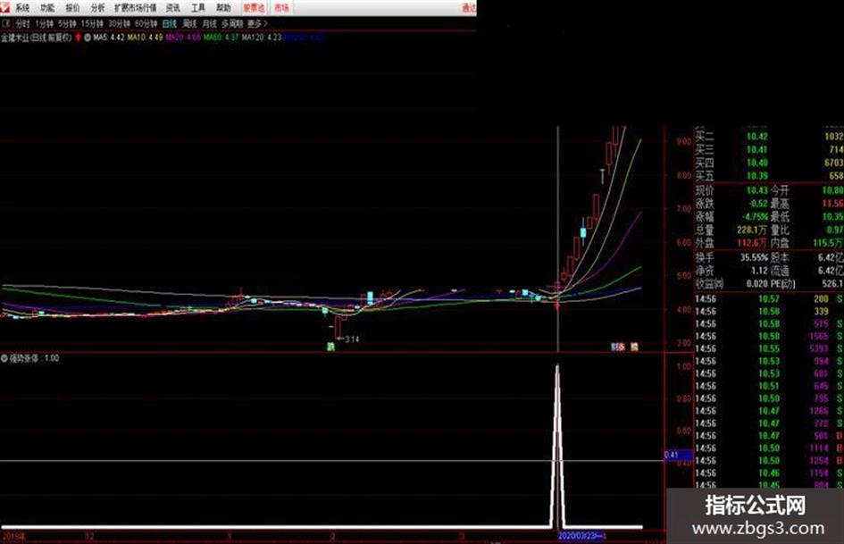The height and width of the screenshot is (544, 844).
Task: Click the 总量 228.1万 value
Action: (752, 230)
